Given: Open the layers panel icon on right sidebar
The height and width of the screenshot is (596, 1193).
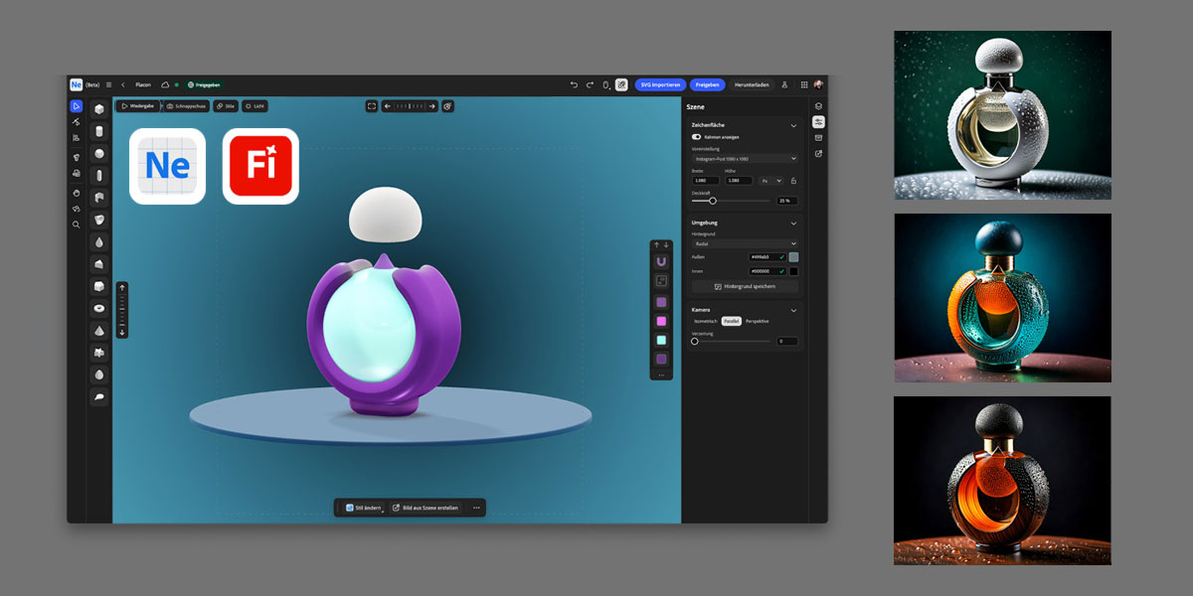Looking at the screenshot, I should [818, 106].
